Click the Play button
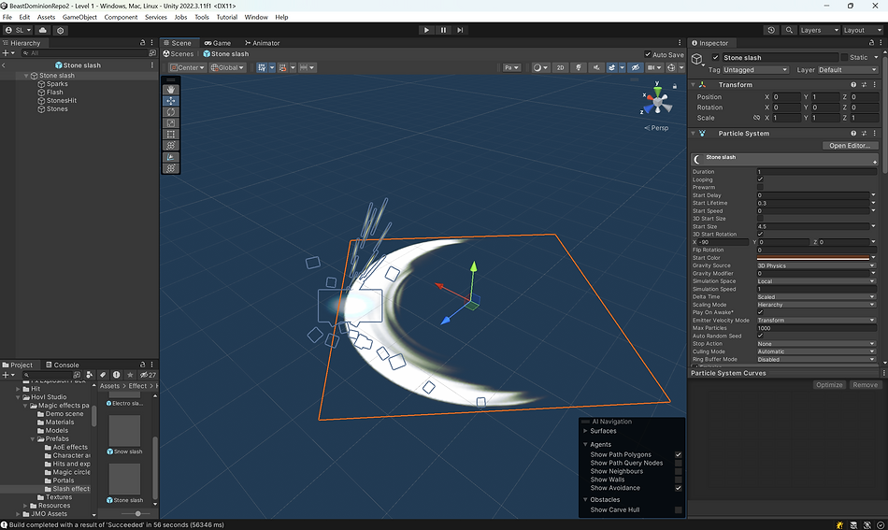 click(x=426, y=30)
